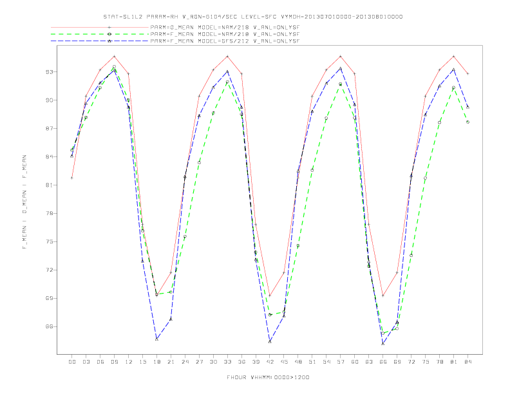
Task: Click x-axis forecast hour label 75
Action: tap(426, 362)
